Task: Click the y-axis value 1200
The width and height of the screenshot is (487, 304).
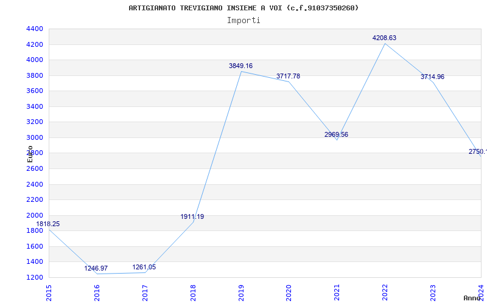Action: [x=35, y=277]
